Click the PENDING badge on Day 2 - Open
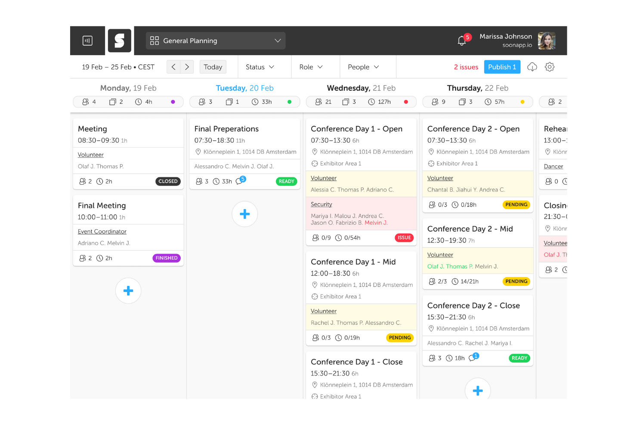 coord(516,205)
